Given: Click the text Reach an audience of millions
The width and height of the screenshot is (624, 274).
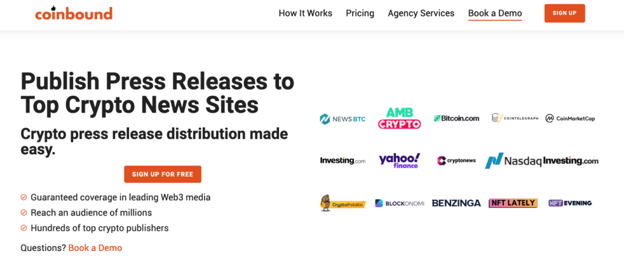Looking at the screenshot, I should (91, 213).
